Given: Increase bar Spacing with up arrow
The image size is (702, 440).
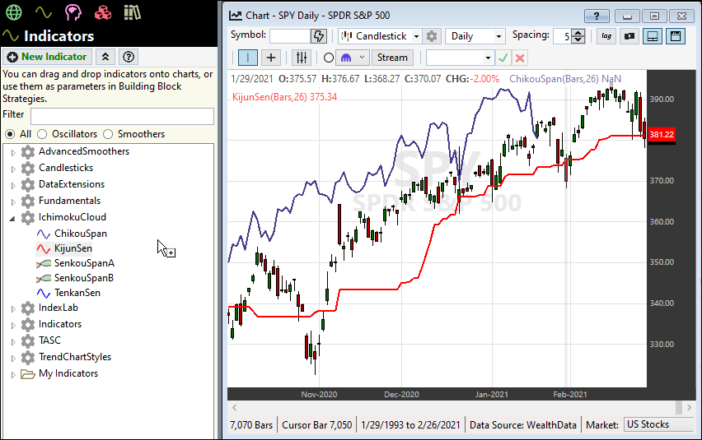Looking at the screenshot, I should (578, 33).
